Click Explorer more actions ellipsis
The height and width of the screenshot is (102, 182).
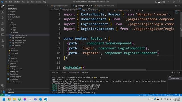click(47, 6)
